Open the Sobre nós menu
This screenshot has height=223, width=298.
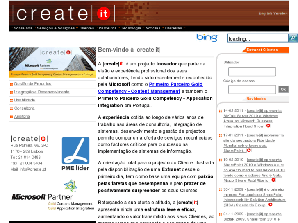[x=23, y=28]
